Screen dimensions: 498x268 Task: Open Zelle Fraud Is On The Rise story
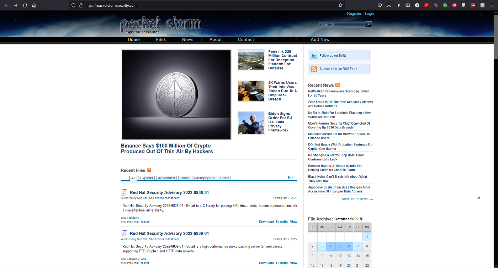pos(340,104)
